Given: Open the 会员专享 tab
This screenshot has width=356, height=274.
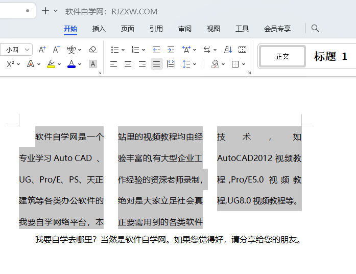Looking at the screenshot, I should pyautogui.click(x=277, y=29).
